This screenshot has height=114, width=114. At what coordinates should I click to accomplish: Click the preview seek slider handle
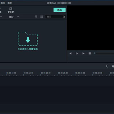click(95, 53)
